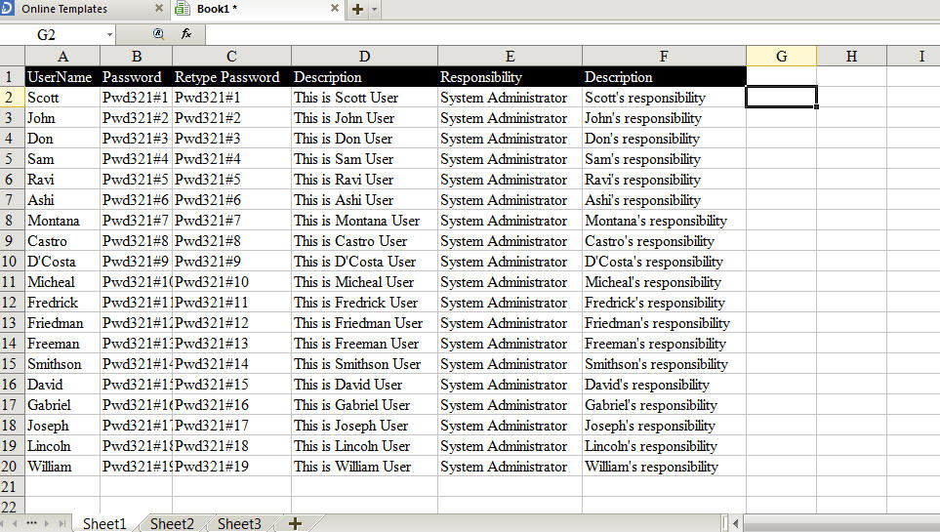The image size is (940, 532).
Task: Select the cell containing Fredrick
Action: tap(62, 303)
